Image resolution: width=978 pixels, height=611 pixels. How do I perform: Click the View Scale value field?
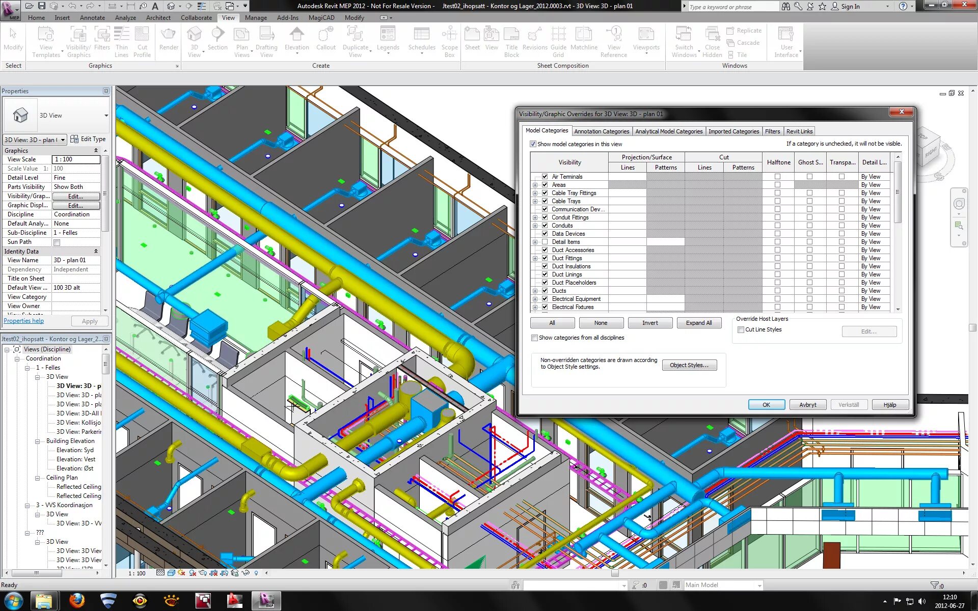click(76, 159)
